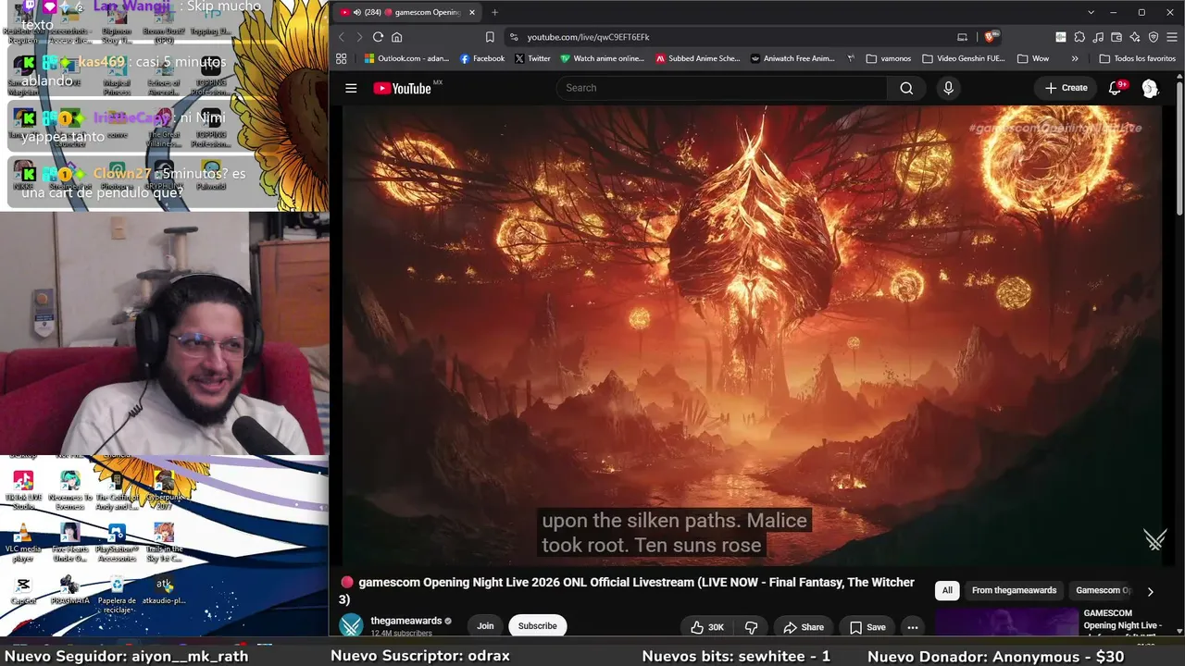1185x666 pixels.
Task: Click the browser address bar URL
Action: coord(588,37)
